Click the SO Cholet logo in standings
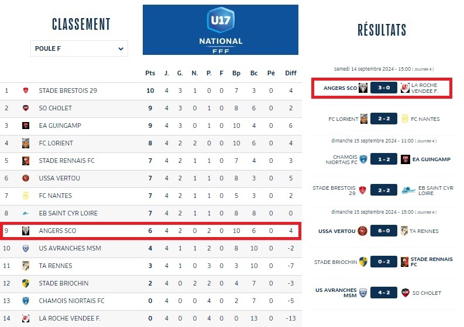464x327 pixels. click(x=26, y=108)
